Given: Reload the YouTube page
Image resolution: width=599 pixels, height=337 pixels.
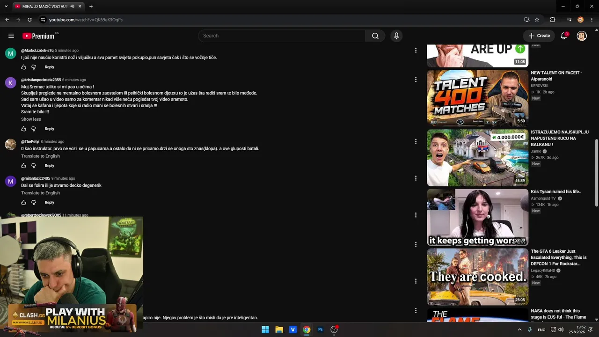Looking at the screenshot, I should point(29,20).
